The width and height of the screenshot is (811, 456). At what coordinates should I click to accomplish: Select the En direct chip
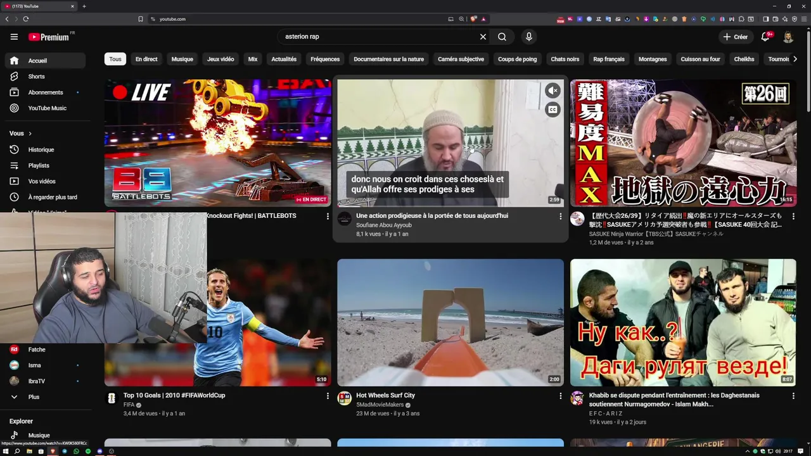[x=146, y=59]
